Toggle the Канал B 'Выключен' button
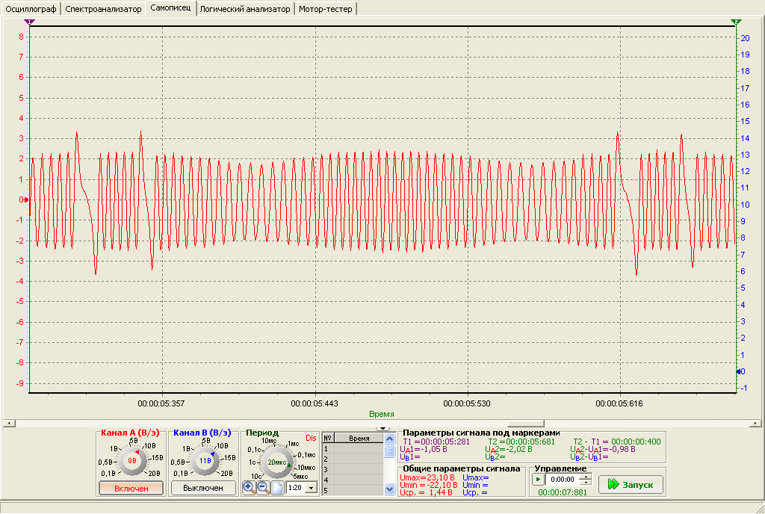765x514 pixels. (x=203, y=488)
